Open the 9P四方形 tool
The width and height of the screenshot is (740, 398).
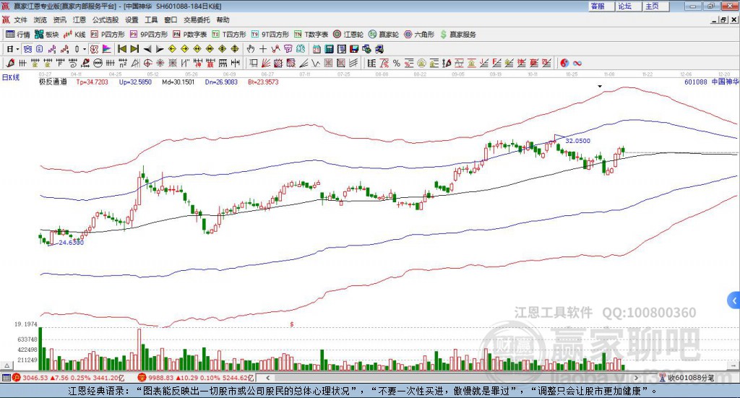coord(148,35)
